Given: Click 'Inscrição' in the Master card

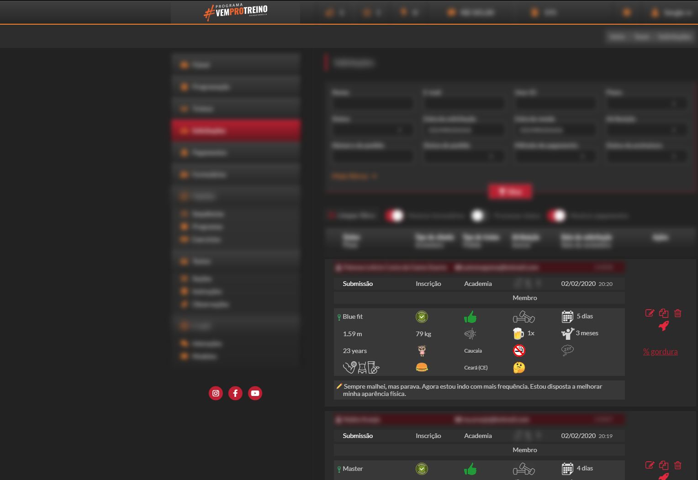Looking at the screenshot, I should (x=428, y=436).
